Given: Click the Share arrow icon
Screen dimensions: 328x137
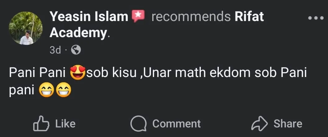Looking at the screenshot, I should (x=259, y=124).
